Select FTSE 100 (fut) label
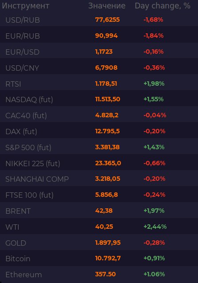 coord(29,195)
